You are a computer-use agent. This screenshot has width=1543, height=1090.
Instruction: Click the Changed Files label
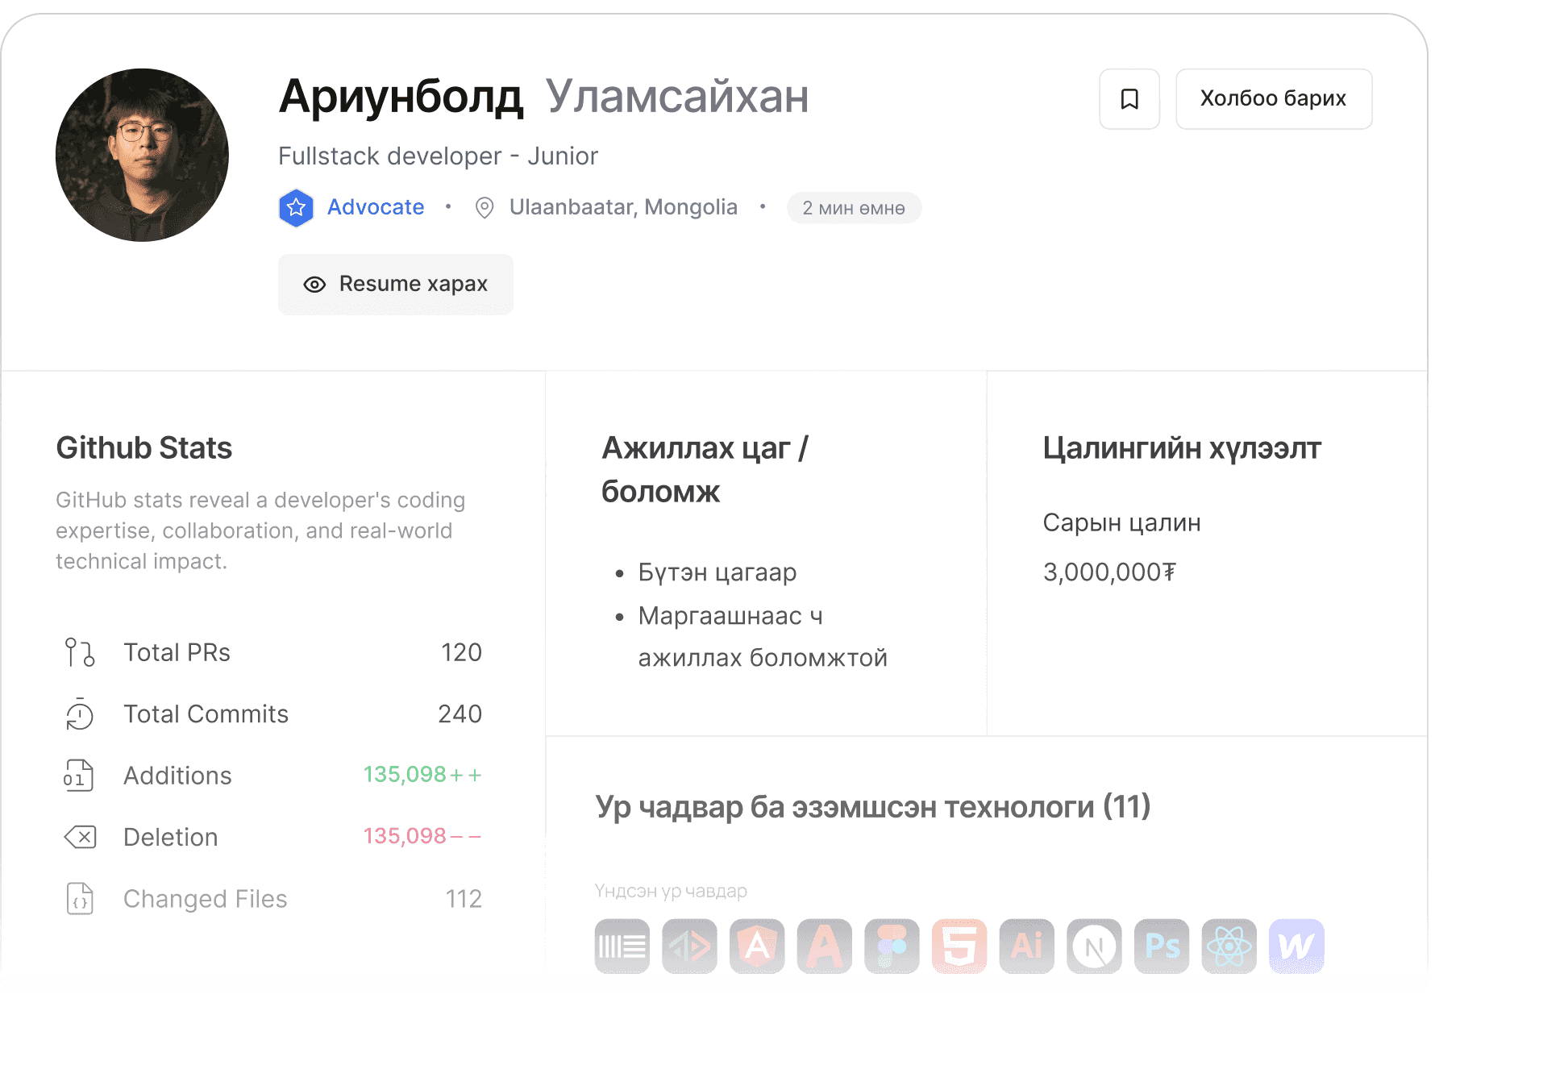point(206,899)
